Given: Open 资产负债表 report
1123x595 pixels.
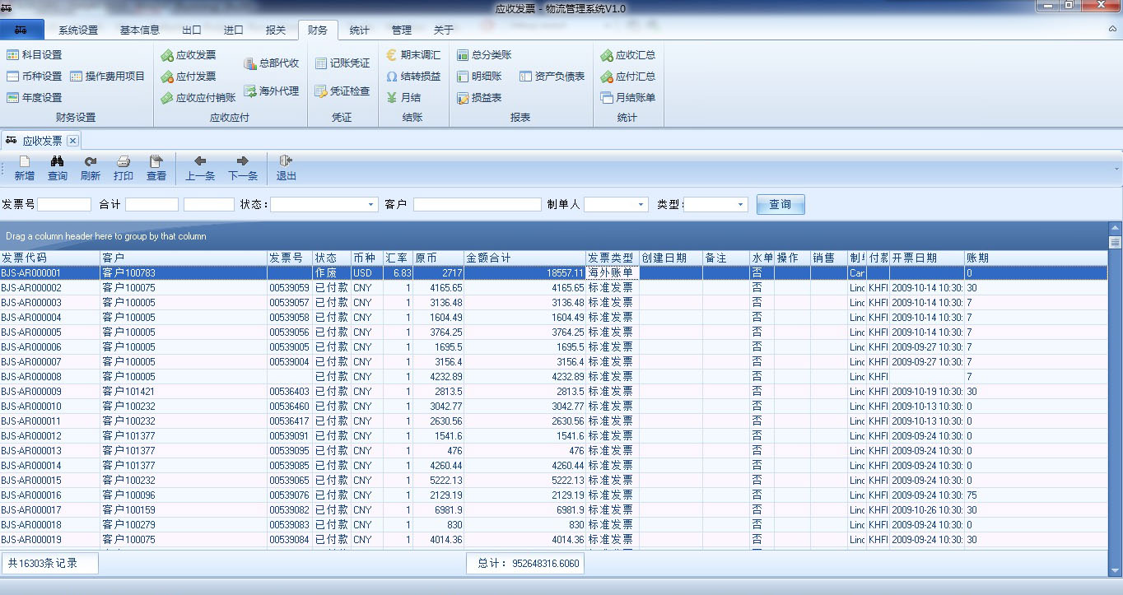Looking at the screenshot, I should click(x=552, y=77).
